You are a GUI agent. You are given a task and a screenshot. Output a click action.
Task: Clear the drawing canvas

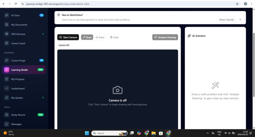pos(114,37)
